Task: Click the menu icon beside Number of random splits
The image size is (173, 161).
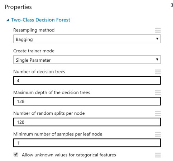Action: pos(158,113)
